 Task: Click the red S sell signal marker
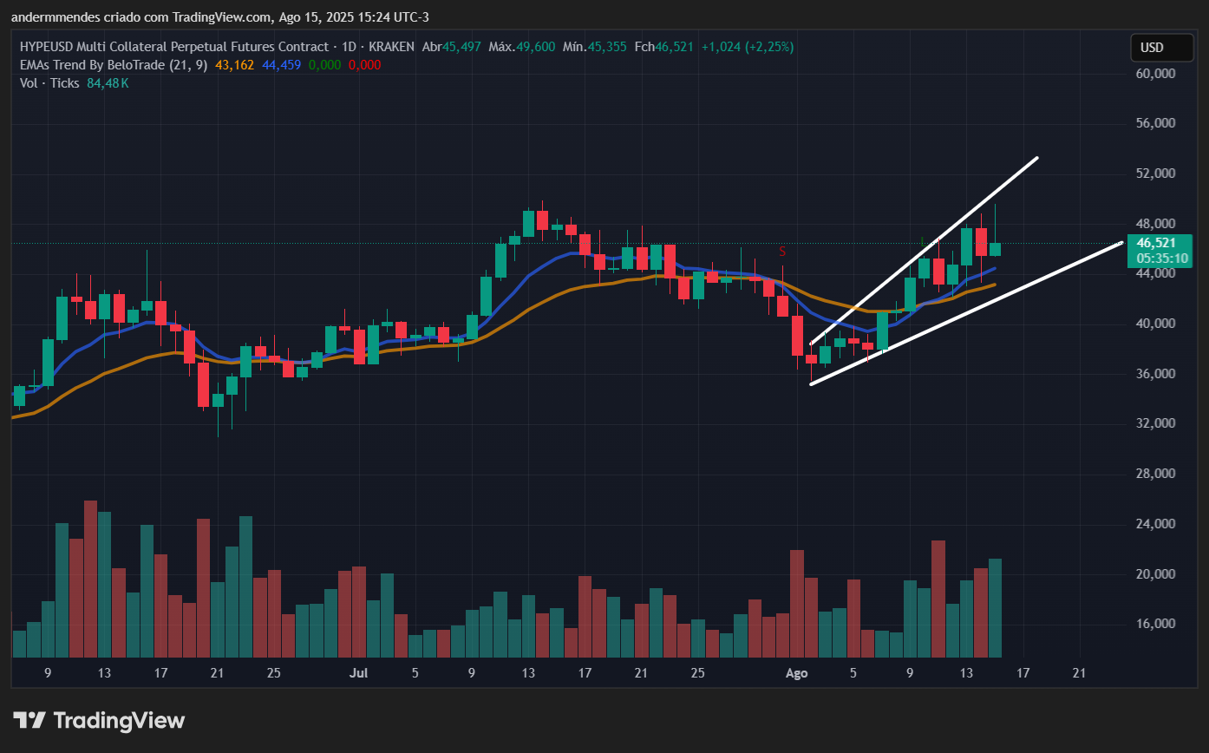(x=782, y=252)
